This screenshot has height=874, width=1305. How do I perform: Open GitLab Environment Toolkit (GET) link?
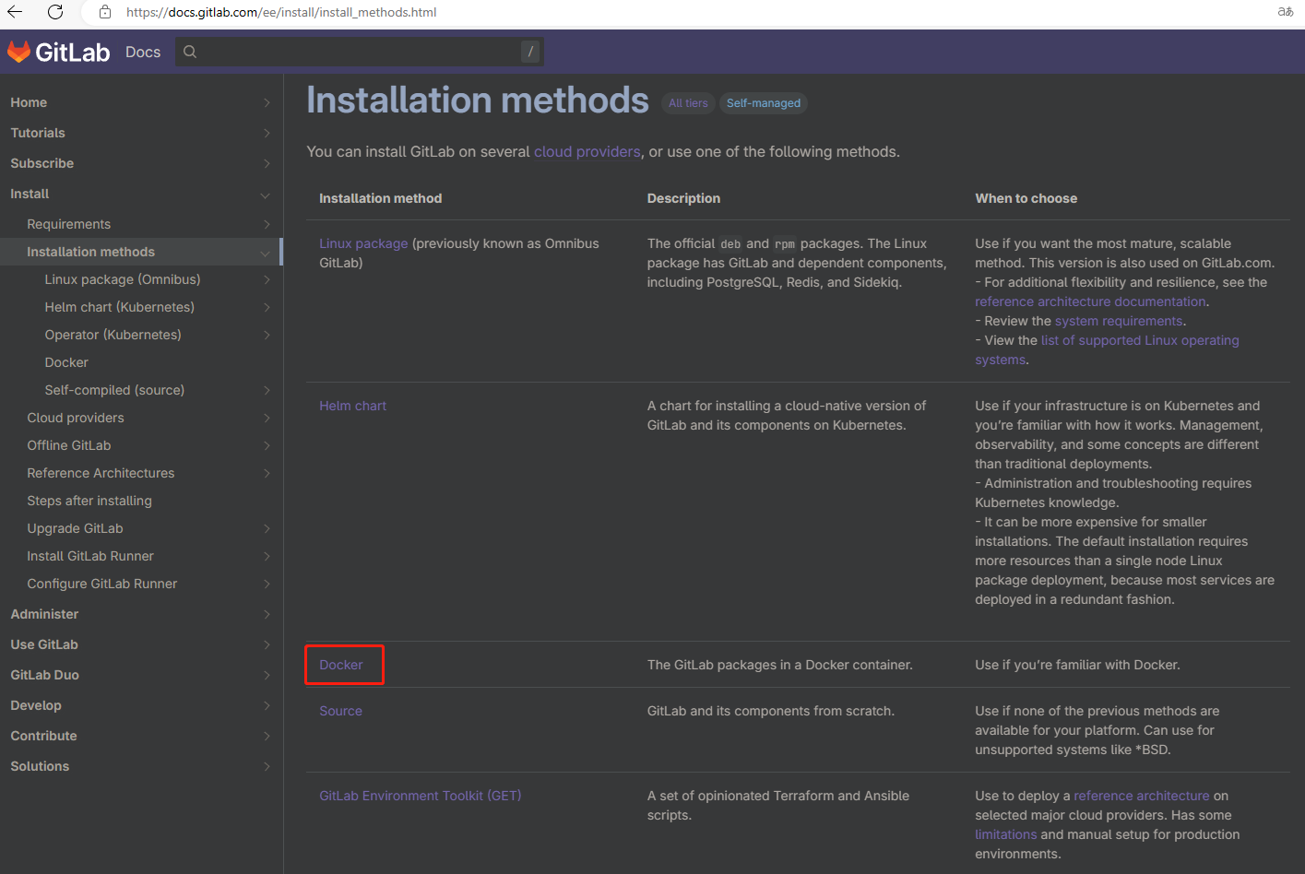click(421, 796)
